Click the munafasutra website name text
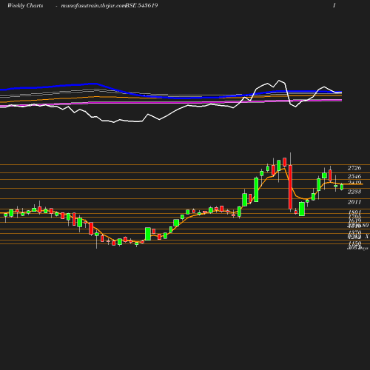The image size is (370, 370). [93, 6]
